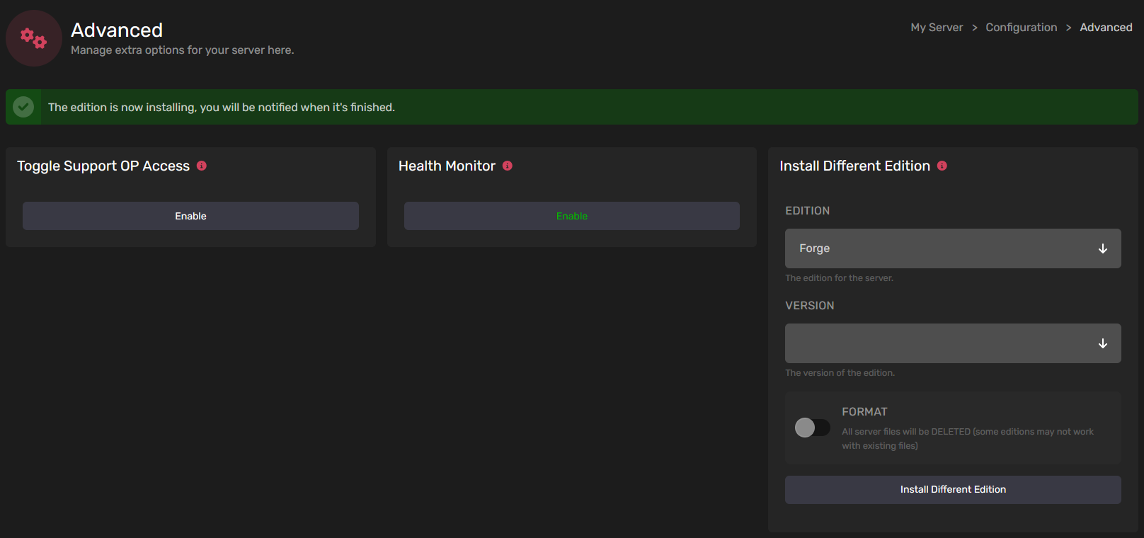Click the red gears Advanced page icon
This screenshot has height=538, width=1144.
point(33,38)
